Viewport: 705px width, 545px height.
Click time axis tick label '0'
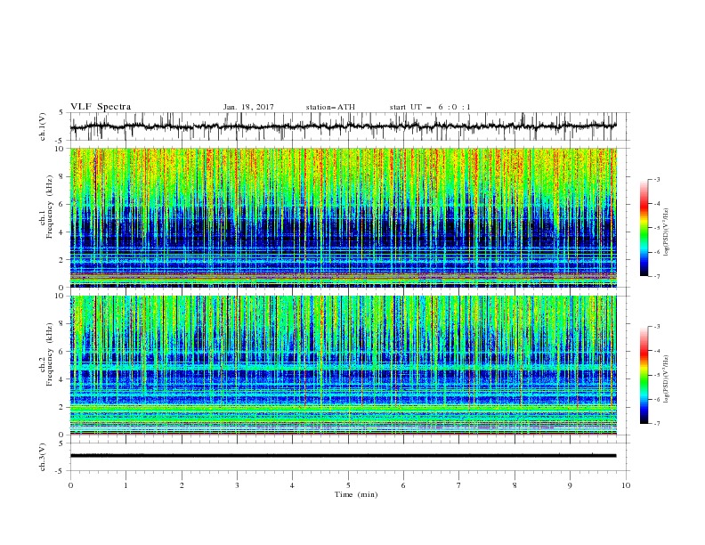70,485
